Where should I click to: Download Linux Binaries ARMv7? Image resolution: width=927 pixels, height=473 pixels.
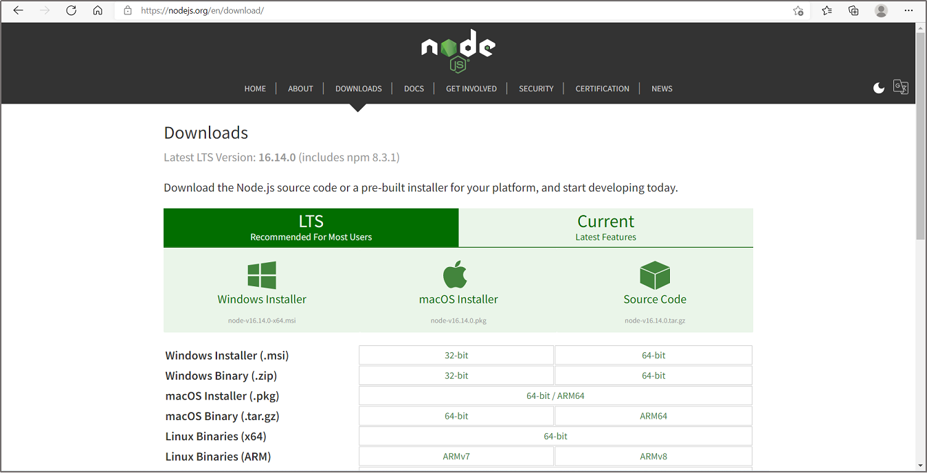pyautogui.click(x=456, y=457)
